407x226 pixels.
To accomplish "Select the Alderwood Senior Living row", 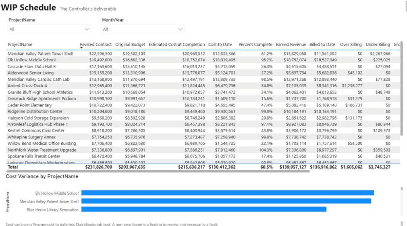I will (x=202, y=73).
